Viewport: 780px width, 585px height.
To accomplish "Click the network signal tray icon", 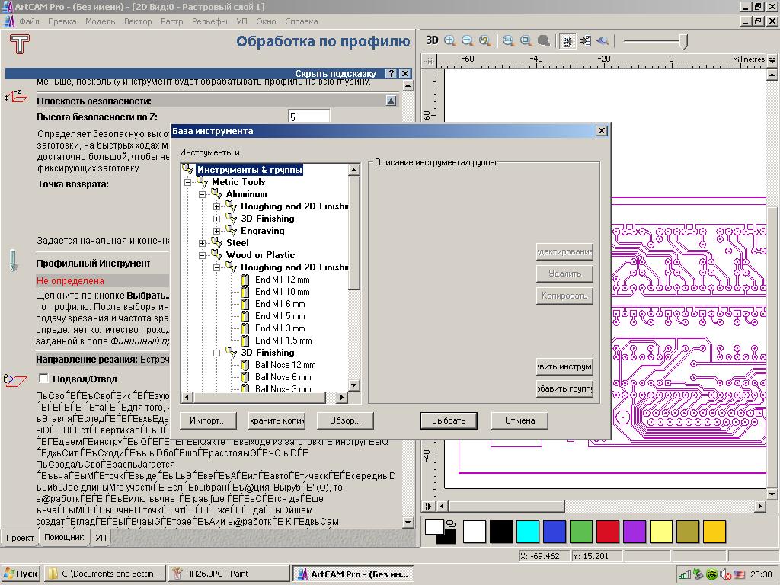I will [685, 574].
